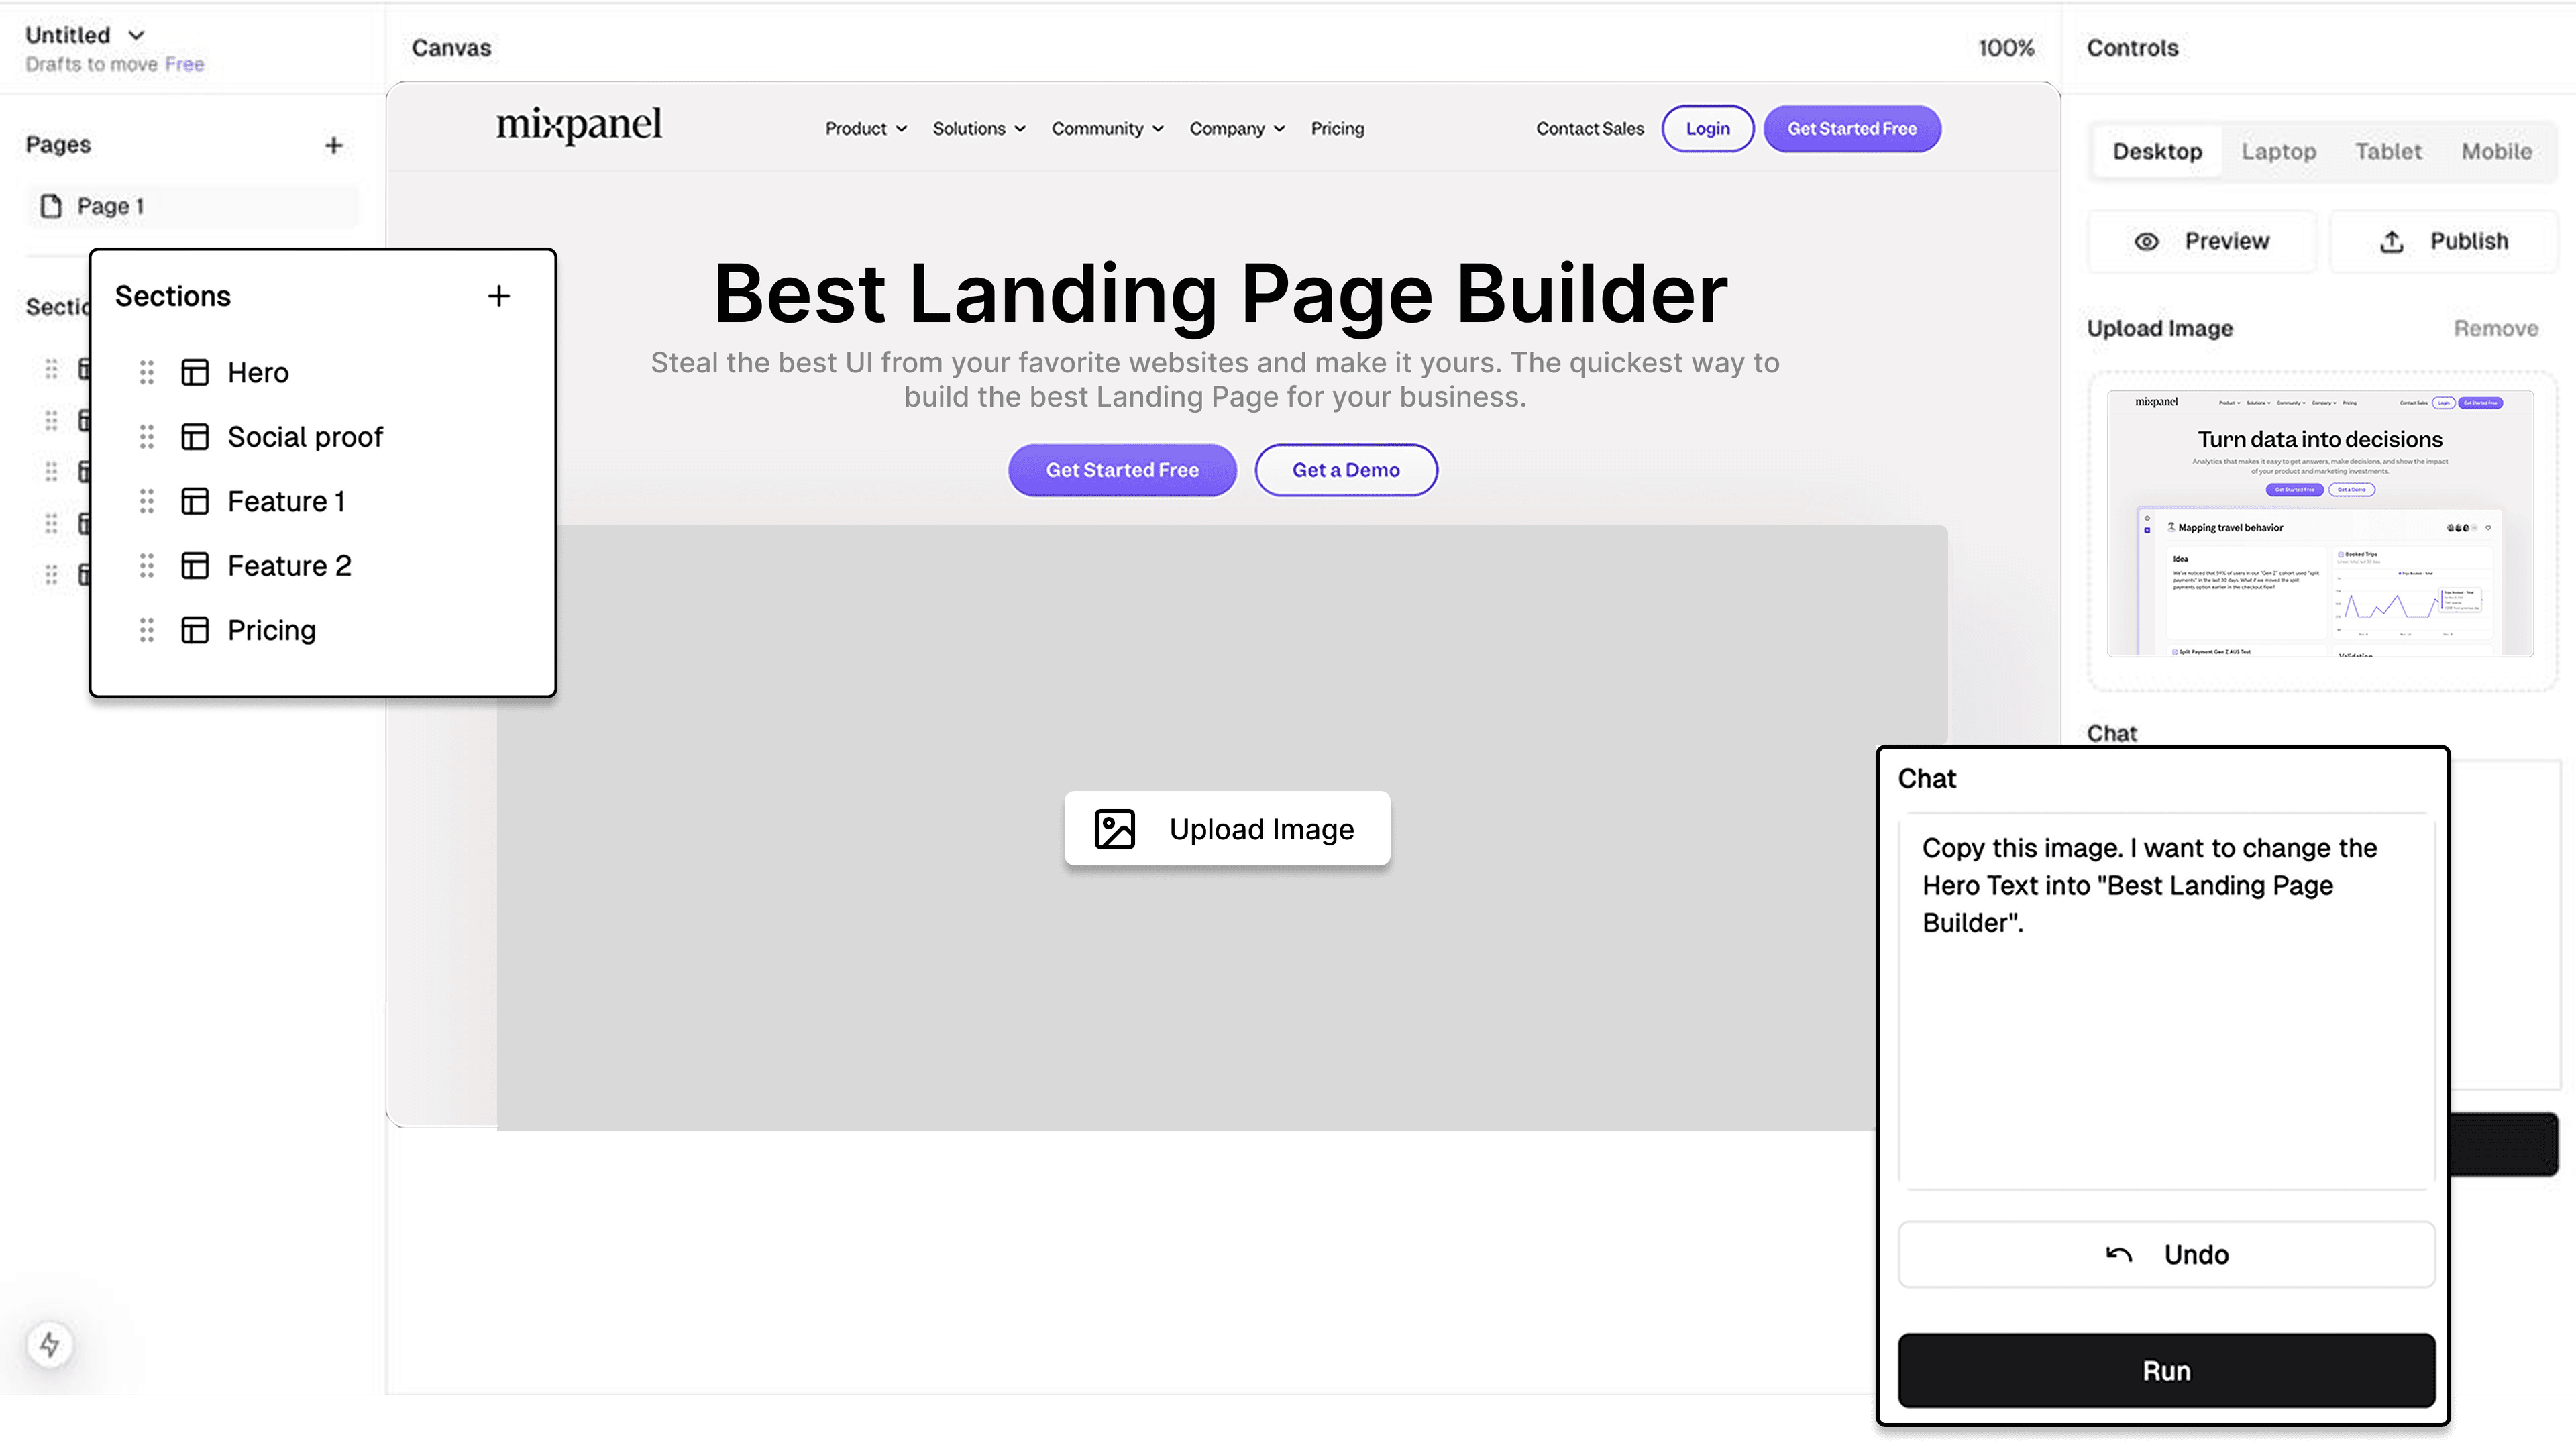
Task: Click the Run button in Chat panel
Action: [x=2165, y=1371]
